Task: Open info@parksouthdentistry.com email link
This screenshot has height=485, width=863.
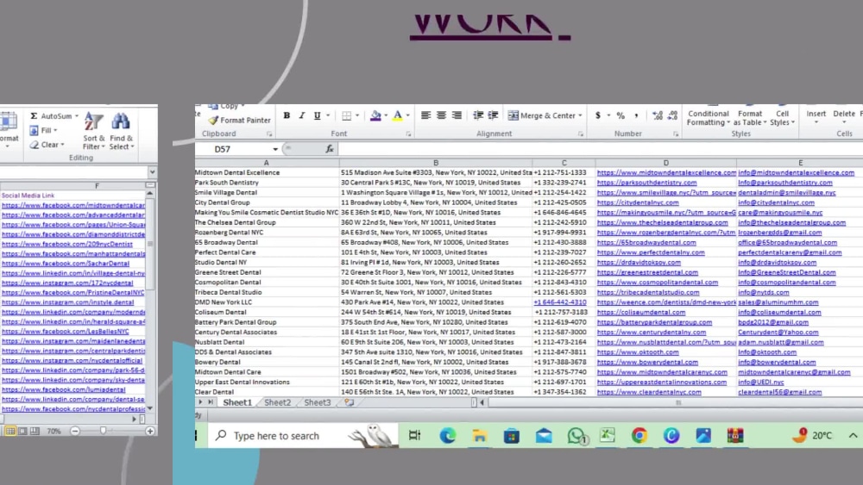Action: [784, 183]
